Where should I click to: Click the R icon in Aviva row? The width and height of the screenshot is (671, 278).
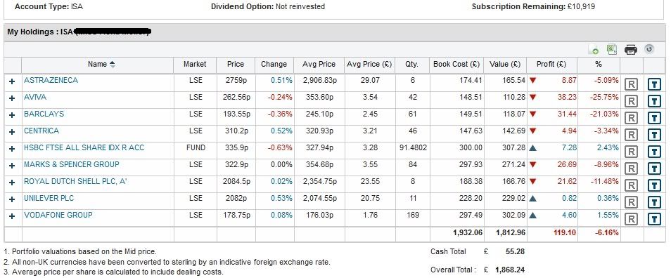pyautogui.click(x=631, y=101)
